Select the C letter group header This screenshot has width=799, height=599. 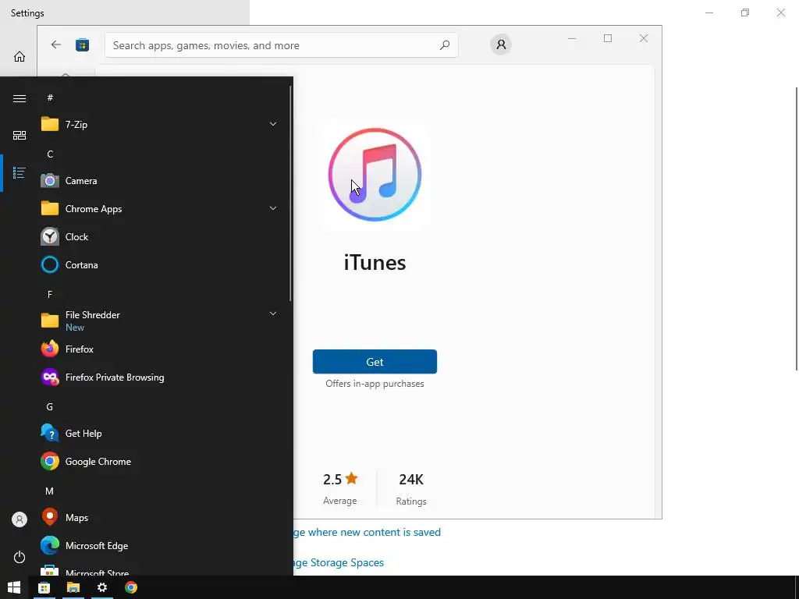50,154
